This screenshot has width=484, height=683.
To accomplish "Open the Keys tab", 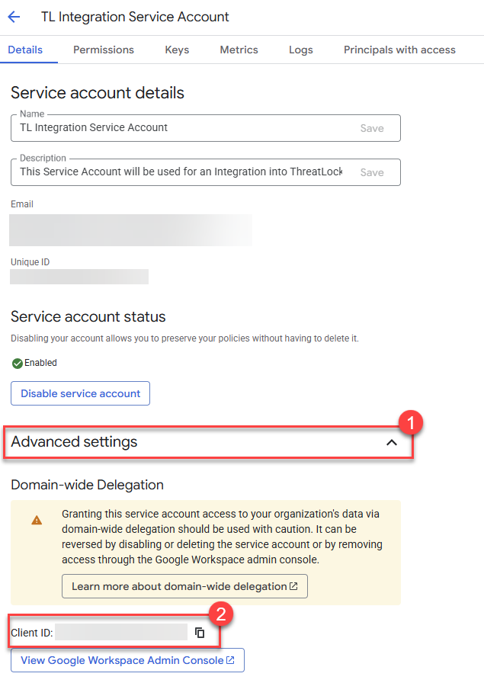I will tap(177, 50).
